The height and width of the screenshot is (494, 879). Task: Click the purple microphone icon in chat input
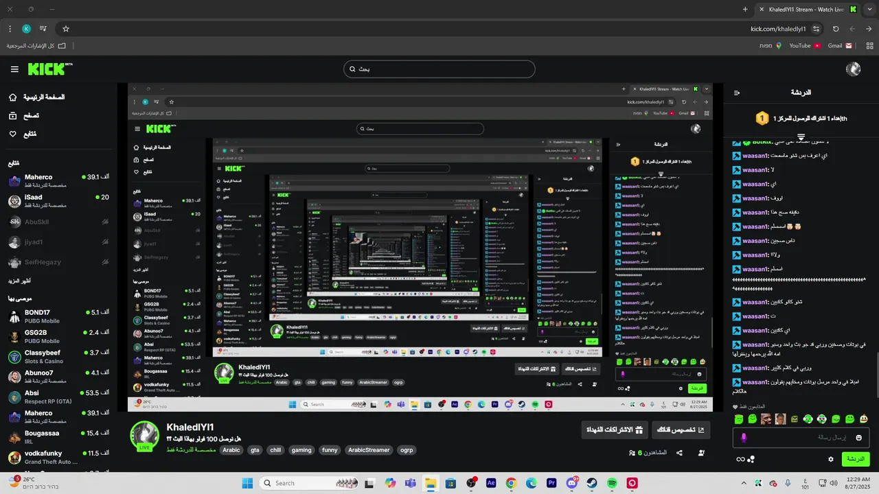(743, 437)
